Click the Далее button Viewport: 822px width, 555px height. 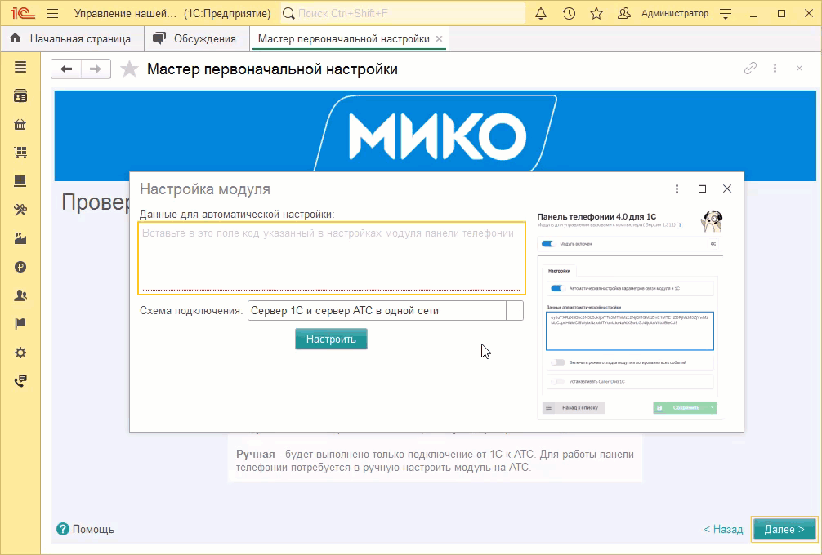[x=783, y=529]
